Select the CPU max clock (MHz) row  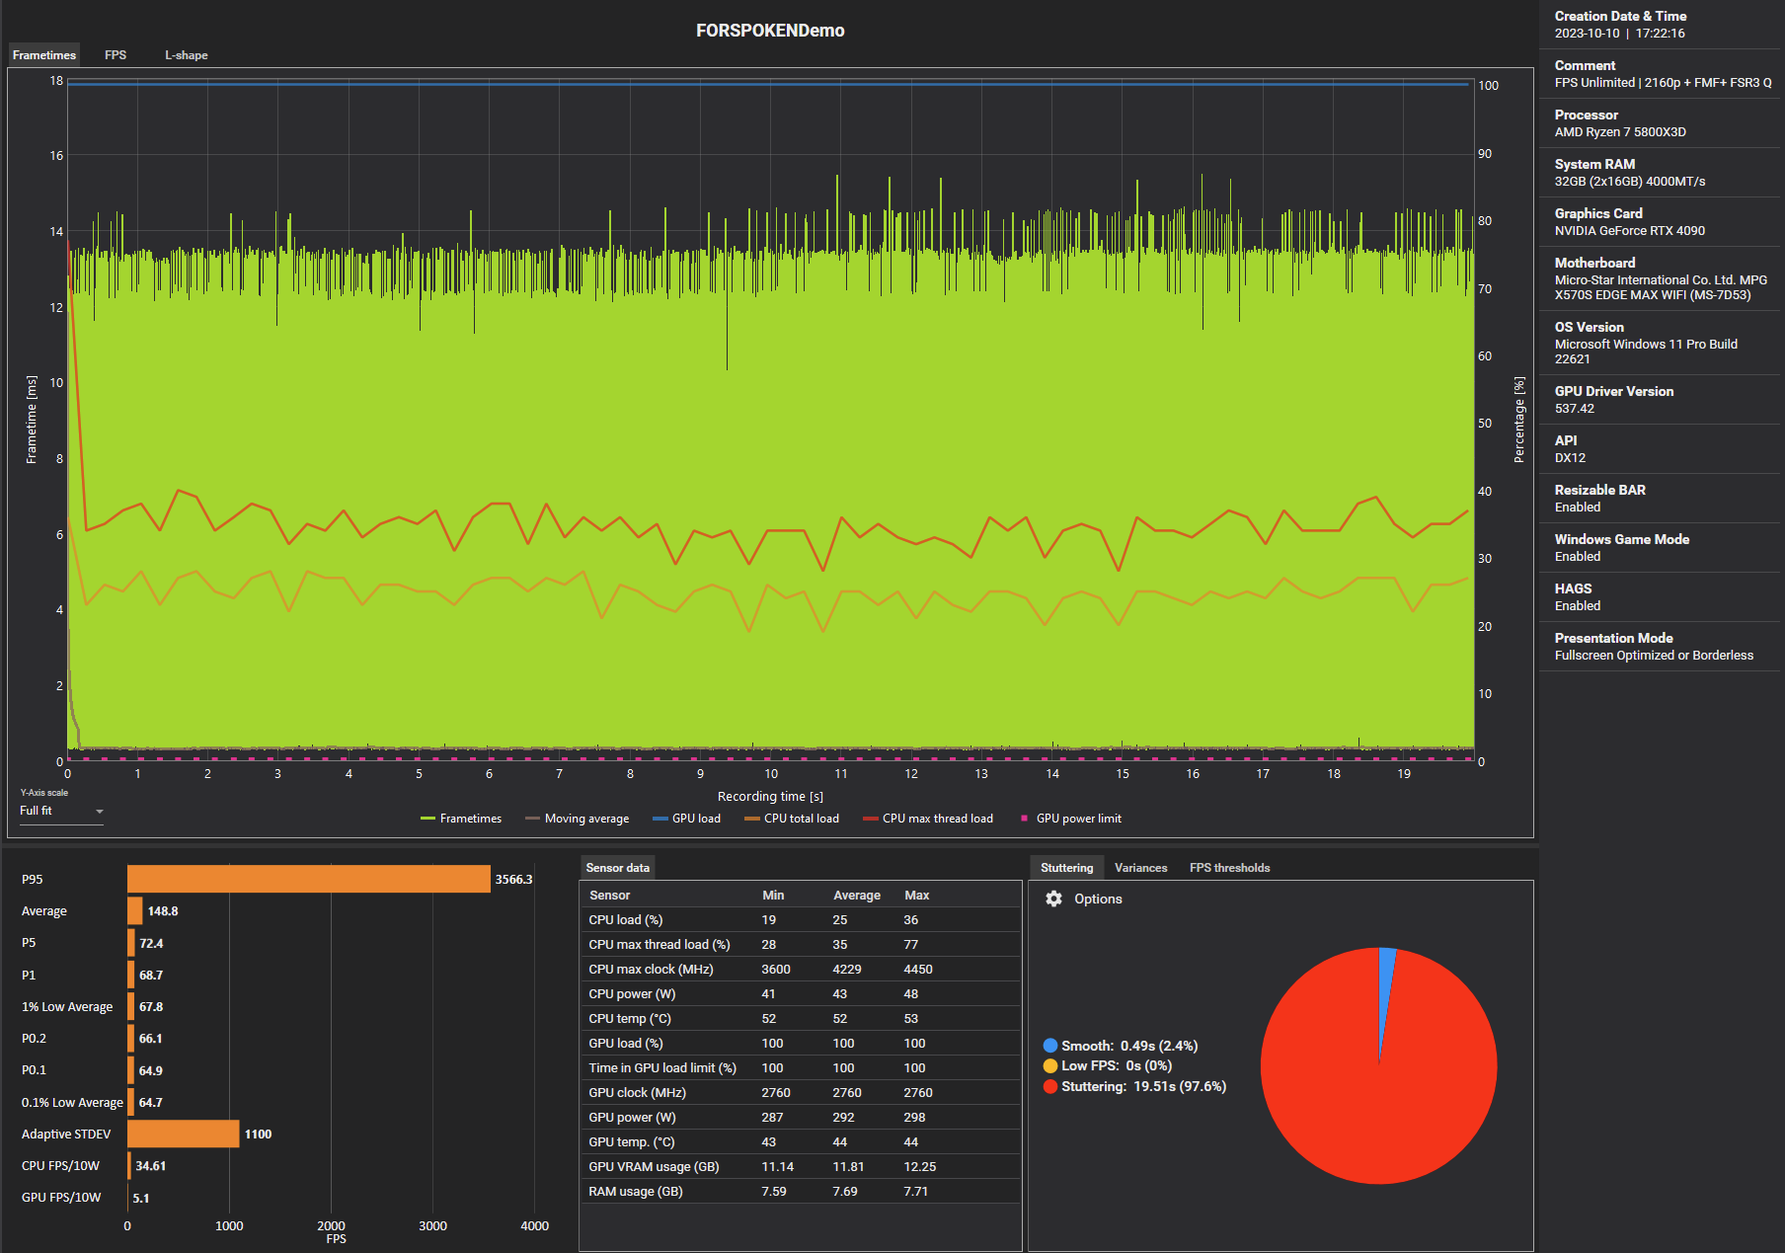pyautogui.click(x=800, y=969)
